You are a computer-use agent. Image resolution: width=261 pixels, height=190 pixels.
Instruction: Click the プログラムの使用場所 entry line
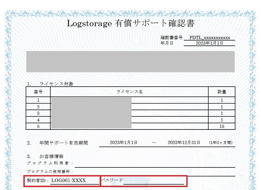point(155,173)
